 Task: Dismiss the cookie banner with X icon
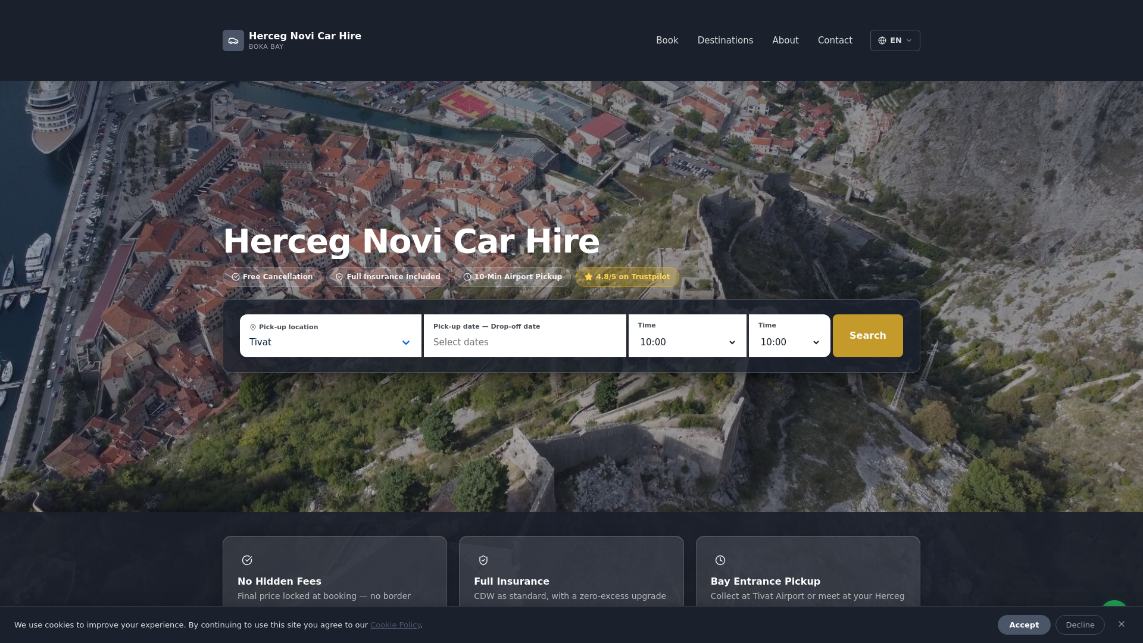click(1122, 624)
